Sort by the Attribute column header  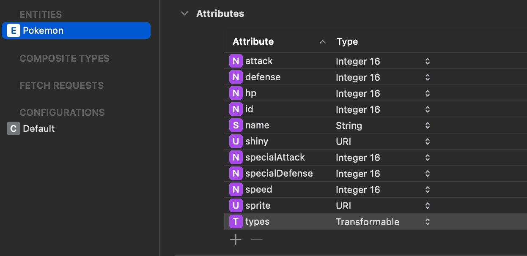click(253, 42)
